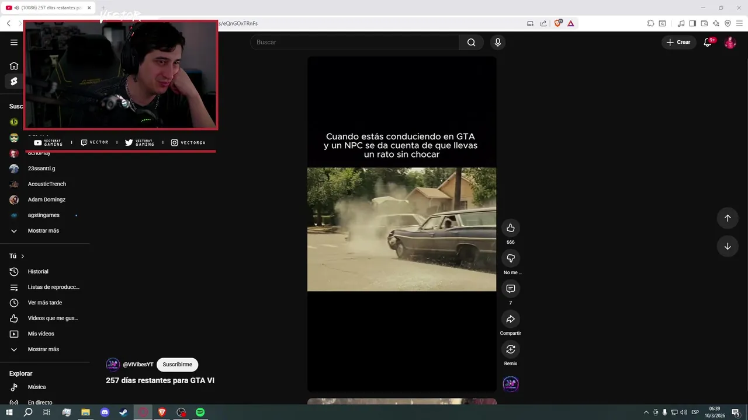Like the Short with thumbs up
This screenshot has height=420, width=748.
pyautogui.click(x=511, y=228)
